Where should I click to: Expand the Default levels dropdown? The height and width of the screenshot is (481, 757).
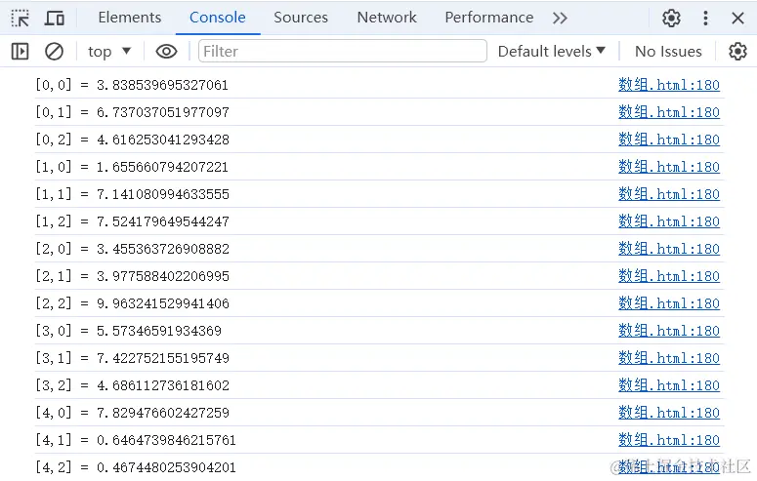(x=552, y=51)
